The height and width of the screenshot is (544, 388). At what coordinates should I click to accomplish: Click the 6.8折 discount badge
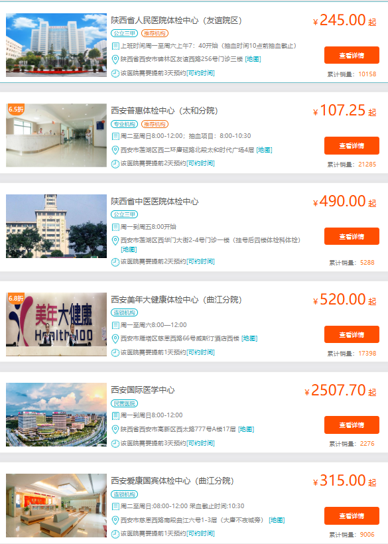click(x=16, y=298)
